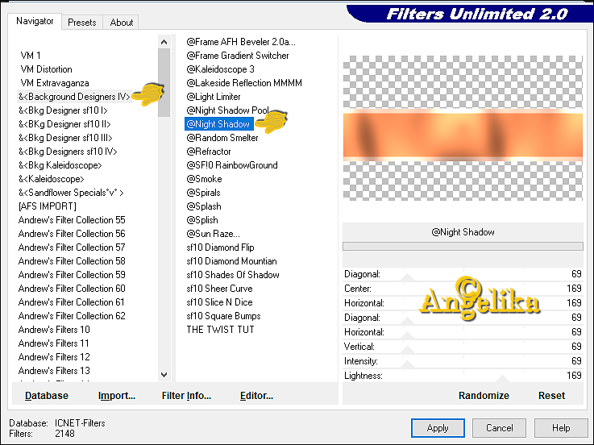Image resolution: width=594 pixels, height=445 pixels.
Task: Click the category list scroll up arrow
Action: click(x=164, y=42)
